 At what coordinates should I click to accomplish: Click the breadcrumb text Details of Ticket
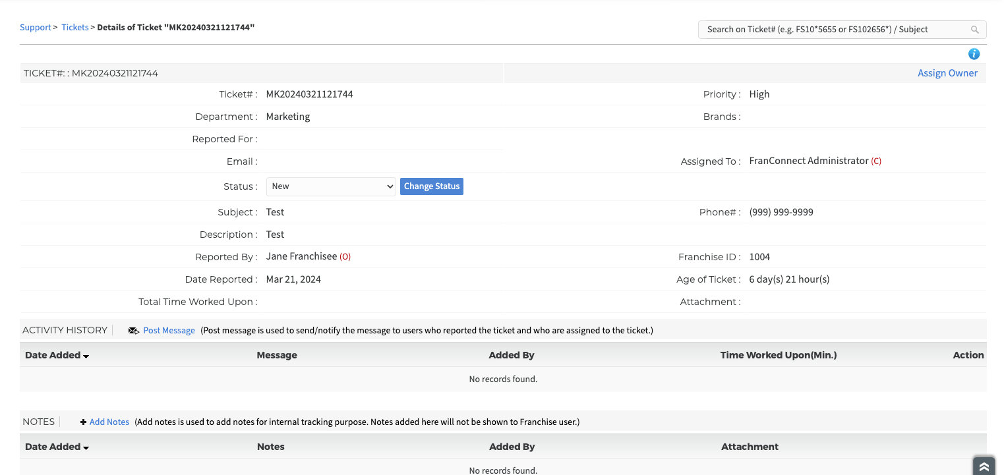pyautogui.click(x=176, y=27)
